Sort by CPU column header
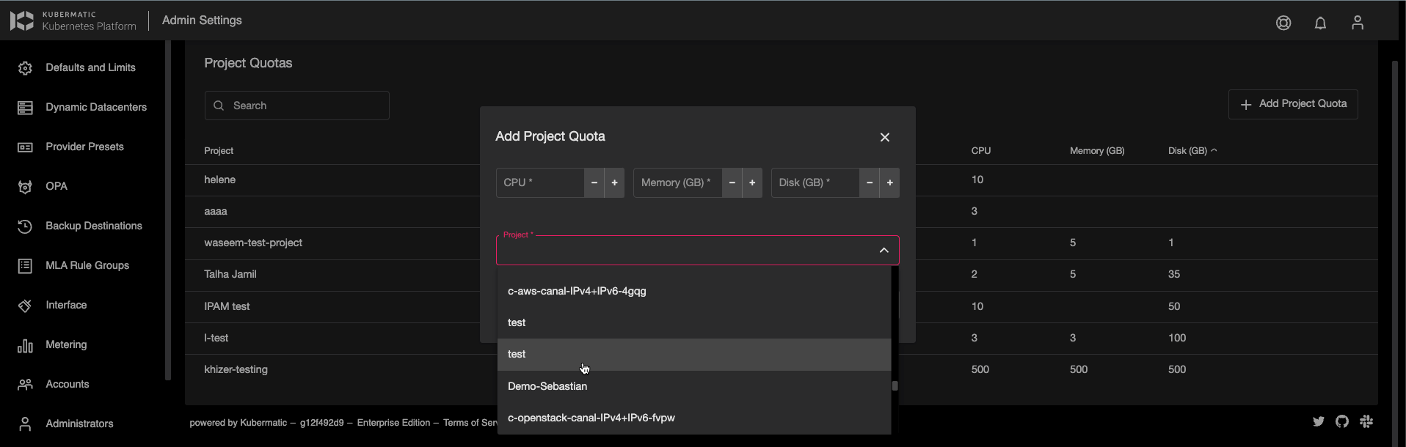Viewport: 1406px width, 447px height. pos(981,150)
